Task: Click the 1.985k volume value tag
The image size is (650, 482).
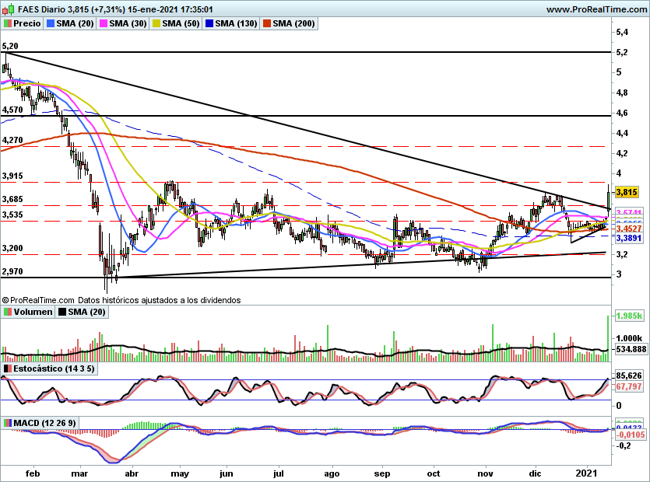Action: point(629,316)
